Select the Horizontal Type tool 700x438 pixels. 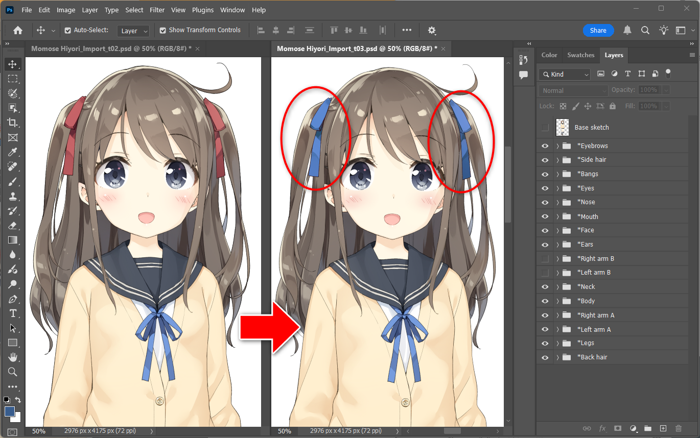(x=13, y=313)
